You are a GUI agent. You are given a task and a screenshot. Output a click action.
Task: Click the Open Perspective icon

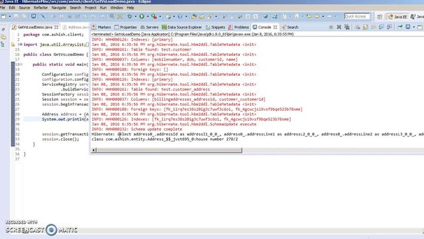click(x=380, y=17)
